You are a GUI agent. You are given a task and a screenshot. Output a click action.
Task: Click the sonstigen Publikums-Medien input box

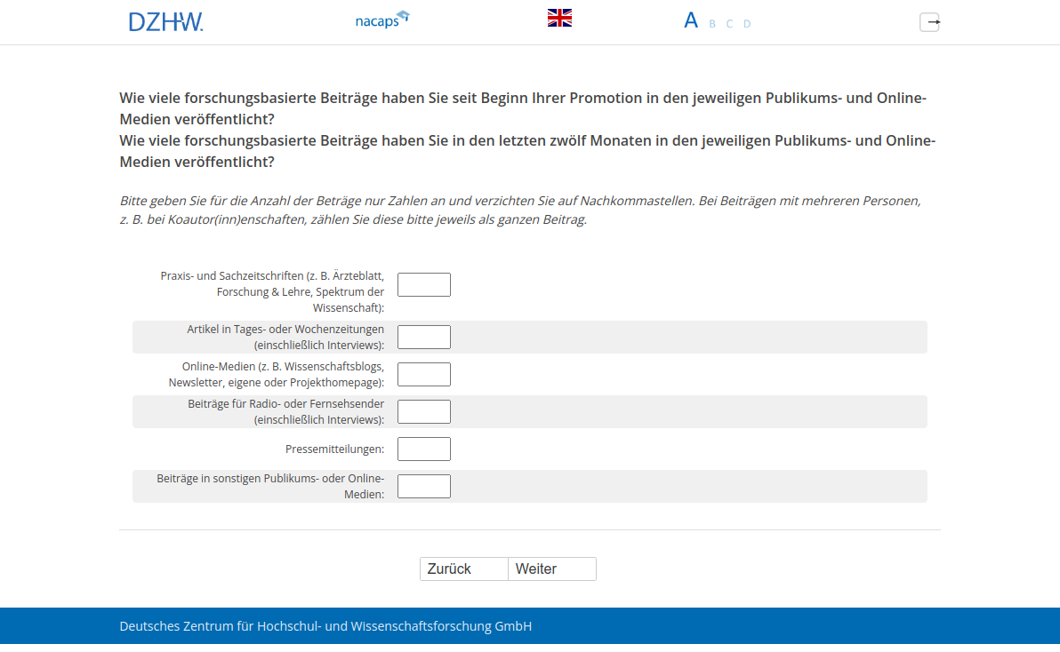pyautogui.click(x=423, y=486)
